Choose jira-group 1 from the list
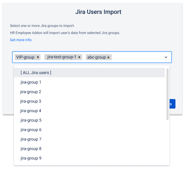 point(89,82)
